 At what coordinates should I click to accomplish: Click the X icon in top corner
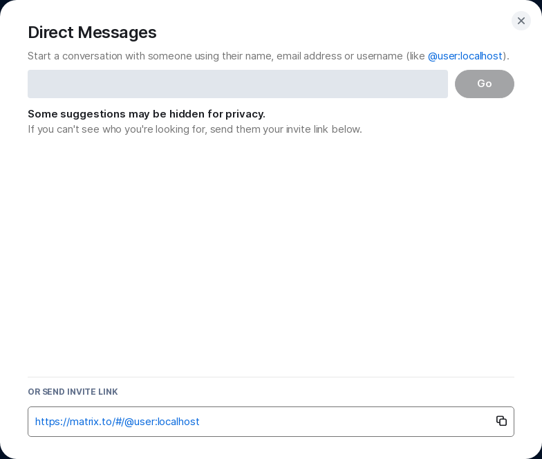(x=521, y=21)
